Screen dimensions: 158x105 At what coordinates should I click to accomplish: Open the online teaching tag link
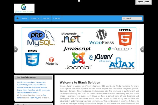pos(29,87)
